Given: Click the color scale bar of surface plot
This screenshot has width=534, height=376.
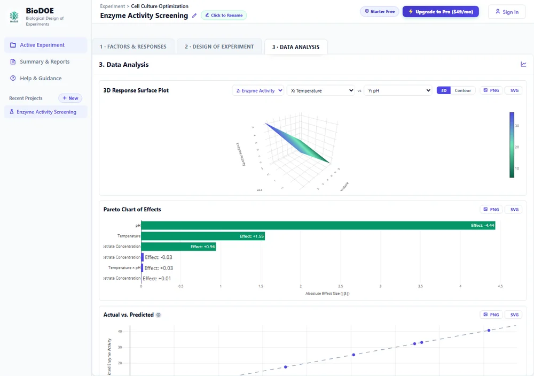Looking at the screenshot, I should [x=512, y=145].
